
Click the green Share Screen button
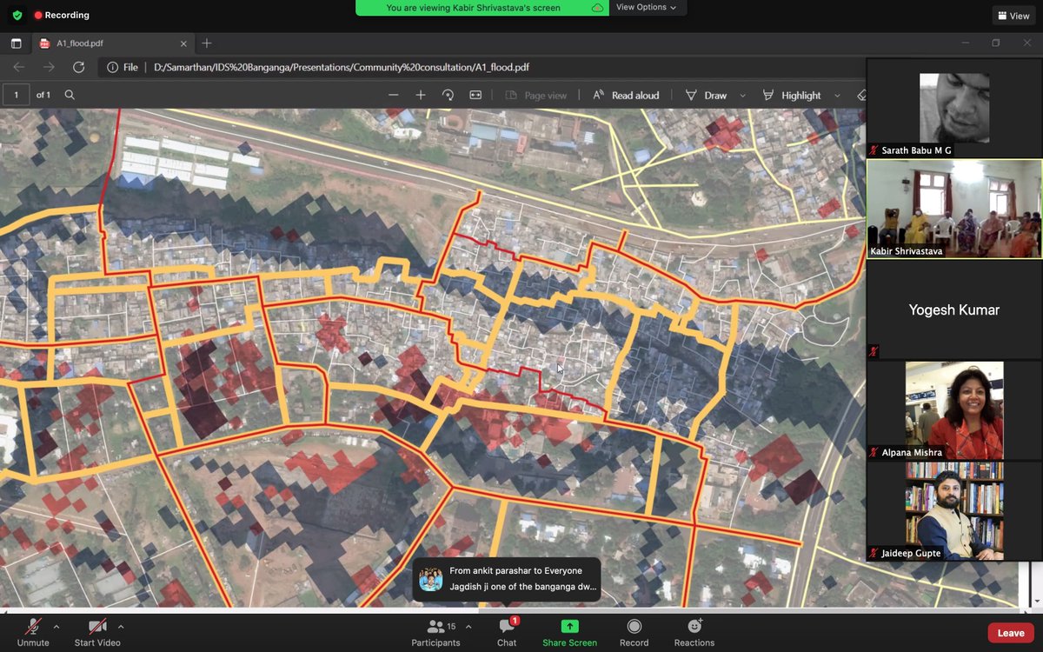click(569, 632)
